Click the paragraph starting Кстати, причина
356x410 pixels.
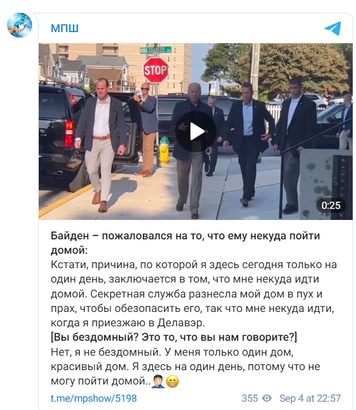pyautogui.click(x=194, y=294)
